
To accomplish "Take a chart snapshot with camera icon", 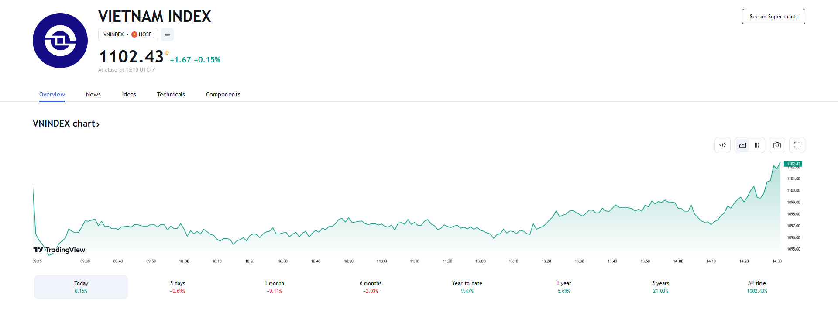I will [x=777, y=145].
